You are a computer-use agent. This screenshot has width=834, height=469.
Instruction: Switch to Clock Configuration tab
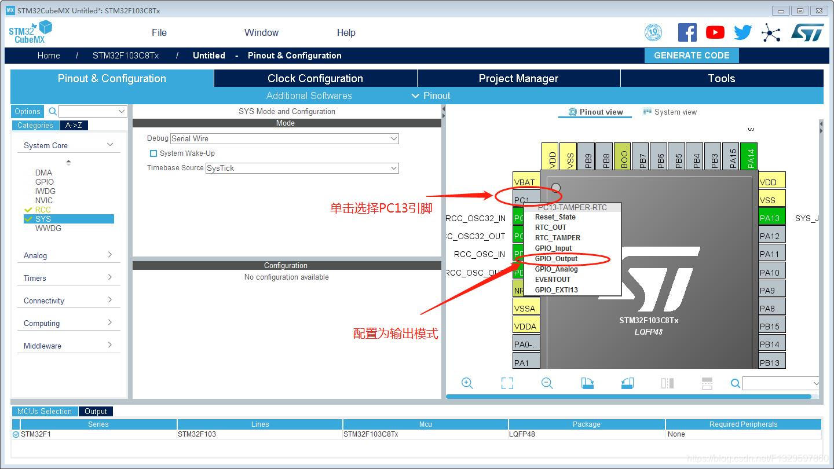(316, 78)
